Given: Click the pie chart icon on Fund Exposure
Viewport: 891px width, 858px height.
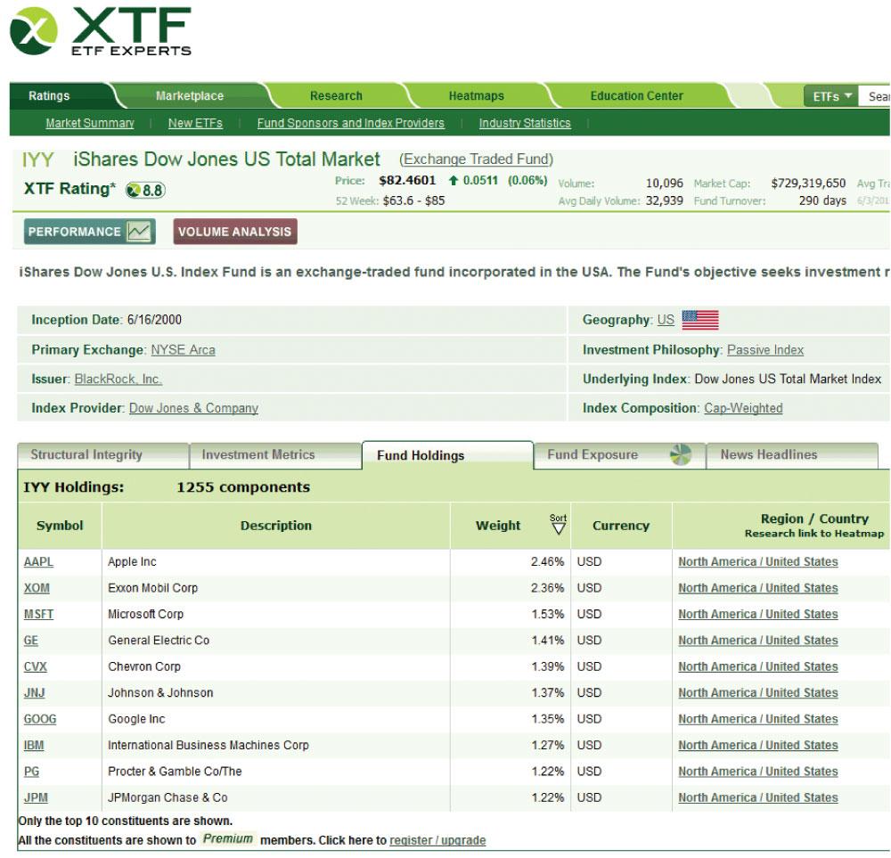Looking at the screenshot, I should point(680,454).
